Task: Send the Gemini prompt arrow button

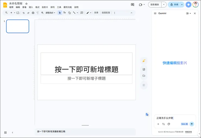Action: [x=192, y=124]
